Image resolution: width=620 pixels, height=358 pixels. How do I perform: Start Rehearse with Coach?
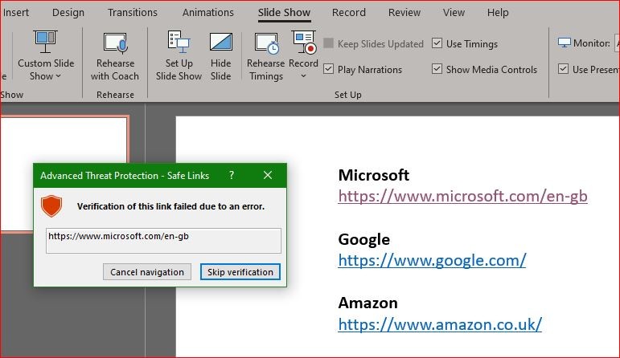coord(115,55)
